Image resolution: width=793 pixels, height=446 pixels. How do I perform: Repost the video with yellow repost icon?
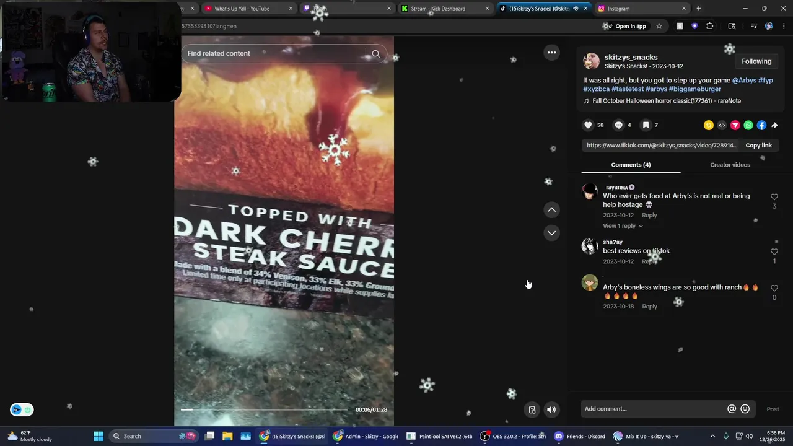pyautogui.click(x=709, y=125)
